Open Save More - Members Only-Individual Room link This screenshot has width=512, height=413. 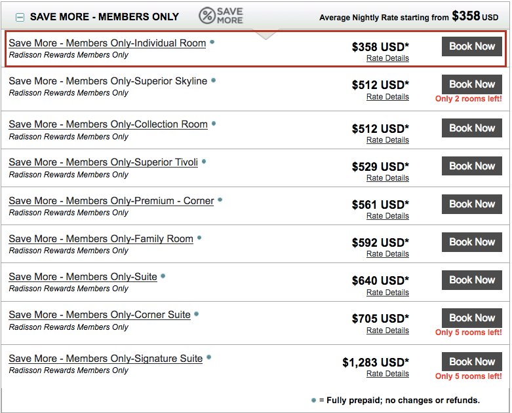click(x=107, y=43)
